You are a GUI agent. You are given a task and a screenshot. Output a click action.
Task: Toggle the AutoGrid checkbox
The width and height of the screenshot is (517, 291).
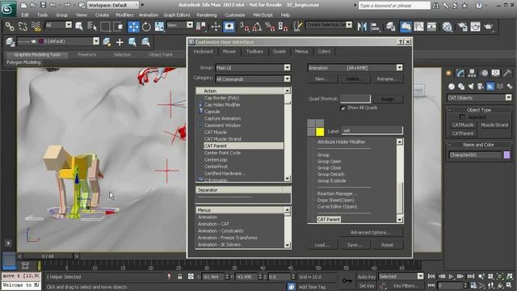point(462,117)
